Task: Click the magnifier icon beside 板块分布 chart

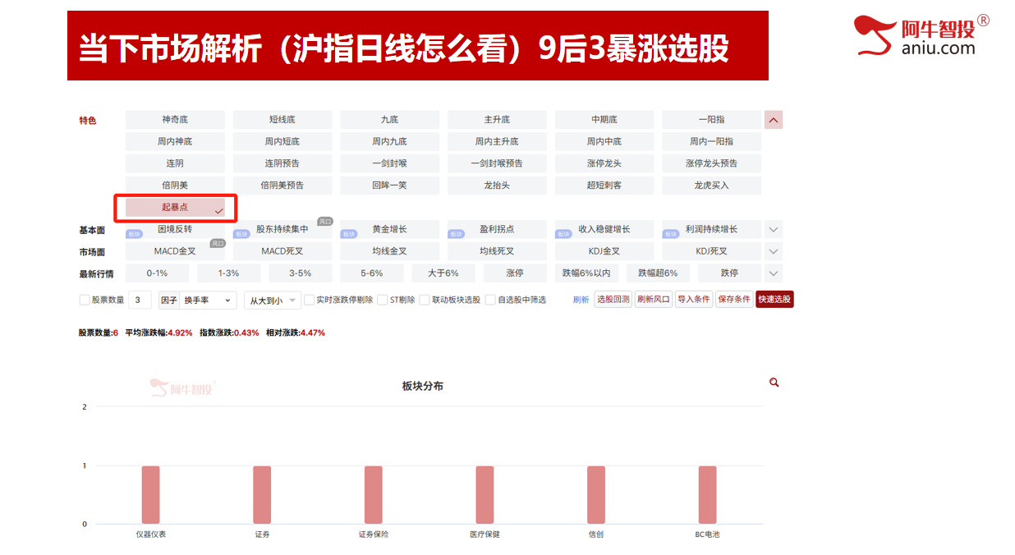Action: pyautogui.click(x=774, y=383)
